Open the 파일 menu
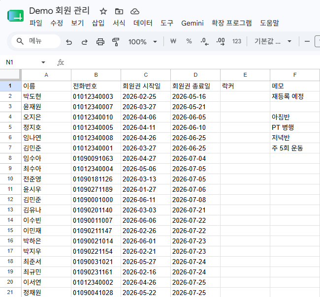Viewport: 320px width, 297px height. (36, 23)
